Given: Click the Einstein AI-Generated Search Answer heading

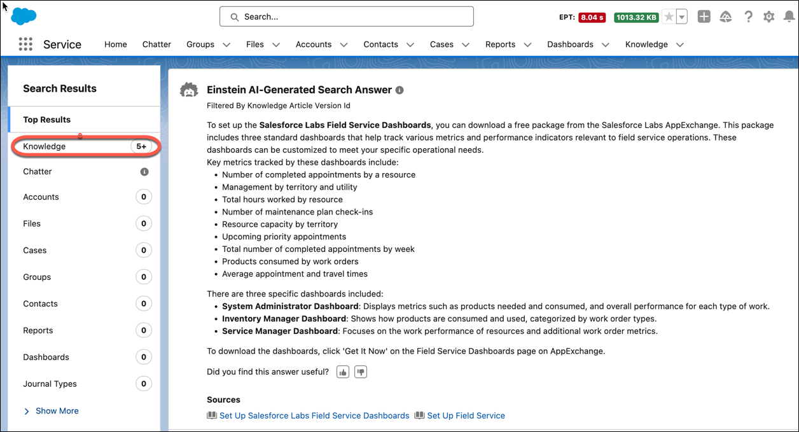Looking at the screenshot, I should pos(299,90).
